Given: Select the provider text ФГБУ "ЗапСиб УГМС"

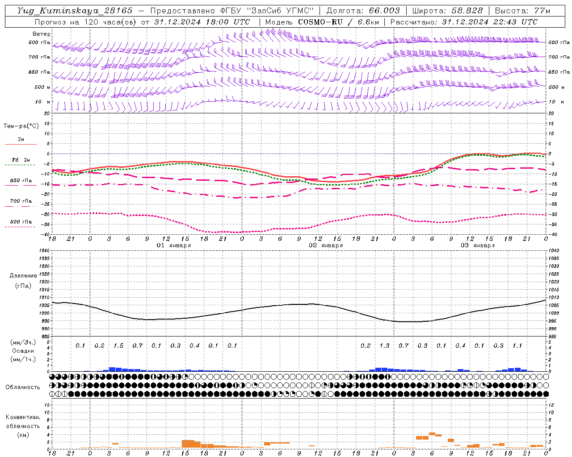Looking at the screenshot, I should point(267,11).
